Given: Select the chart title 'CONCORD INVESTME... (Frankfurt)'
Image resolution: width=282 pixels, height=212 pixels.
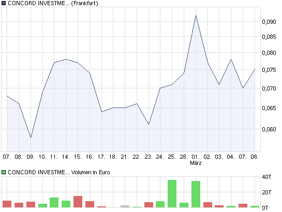Looking at the screenshot, I should pyautogui.click(x=53, y=3).
